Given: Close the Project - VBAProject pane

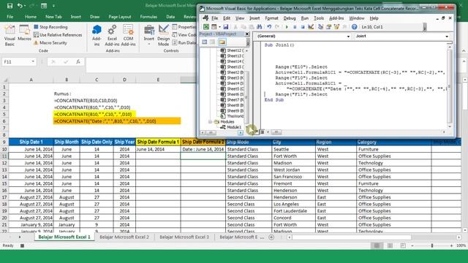Looking at the screenshot, I should [x=247, y=34].
